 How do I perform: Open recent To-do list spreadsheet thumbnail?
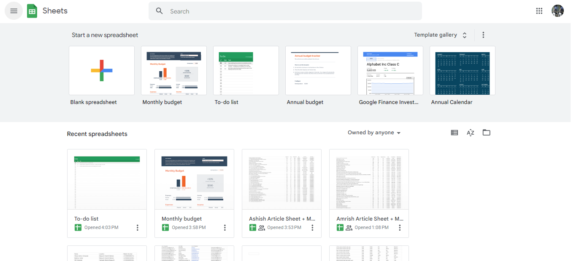click(107, 179)
